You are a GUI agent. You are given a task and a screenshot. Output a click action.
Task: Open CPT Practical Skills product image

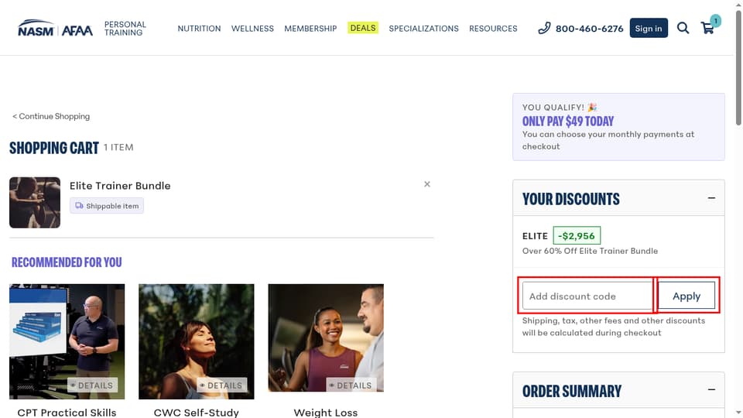point(67,341)
